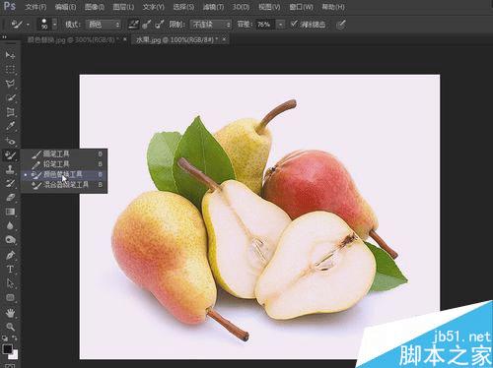Choose 混合器画笔工具 from the flyout

(64, 185)
